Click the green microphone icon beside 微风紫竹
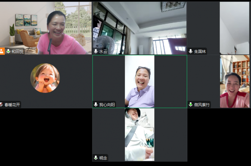This screenshot has width=251, height=166. point(191,105)
